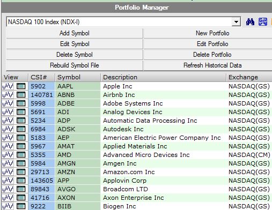Open data table icon for AMGN row
Screen dimensions: 272x210
click(x=21, y=163)
